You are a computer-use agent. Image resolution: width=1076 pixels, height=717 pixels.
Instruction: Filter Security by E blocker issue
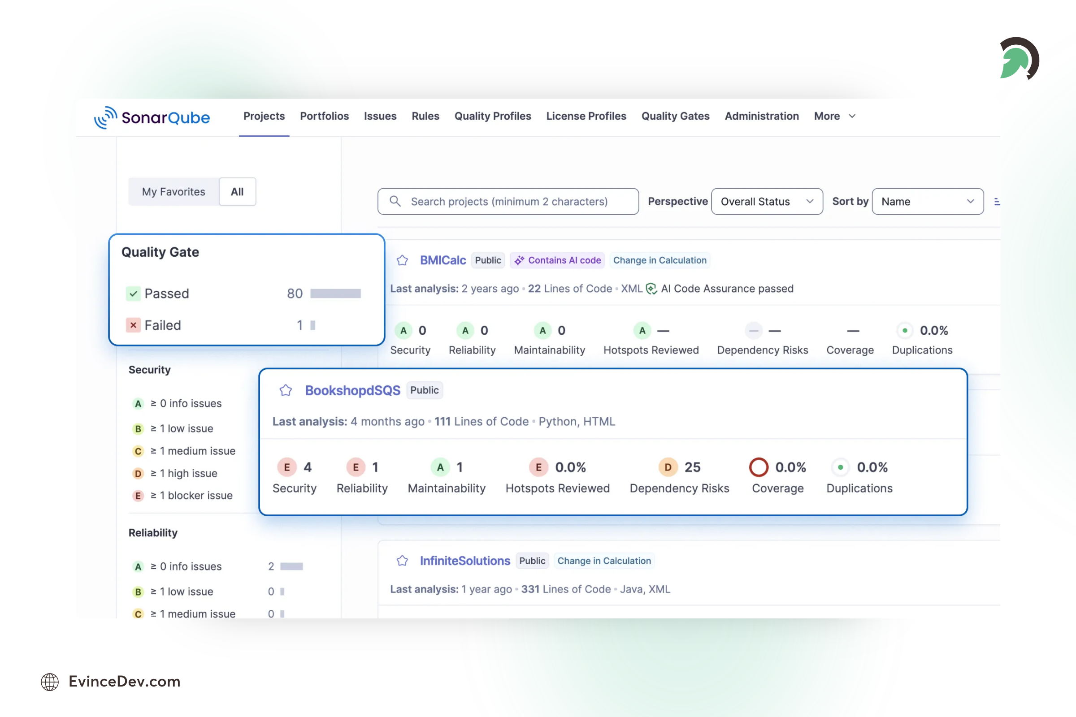pos(182,495)
